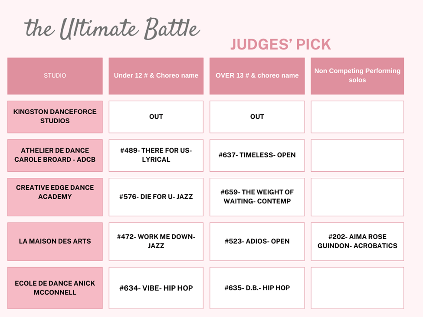Select the OVER 13 column header
Viewport: 423px width, 317px height.
[x=257, y=75]
